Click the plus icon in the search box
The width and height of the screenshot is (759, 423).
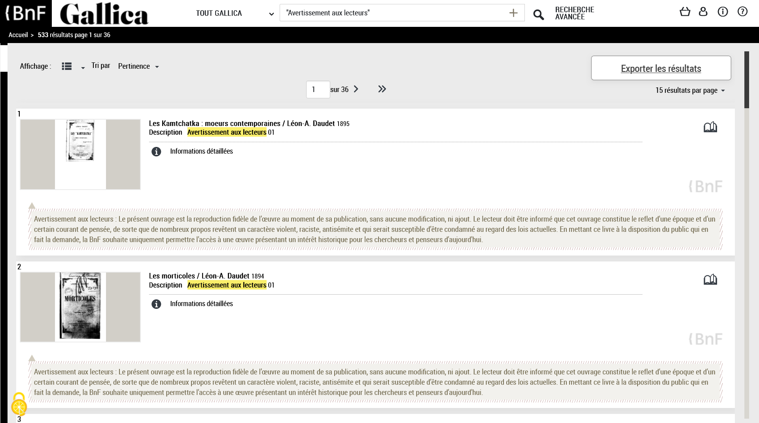[513, 13]
